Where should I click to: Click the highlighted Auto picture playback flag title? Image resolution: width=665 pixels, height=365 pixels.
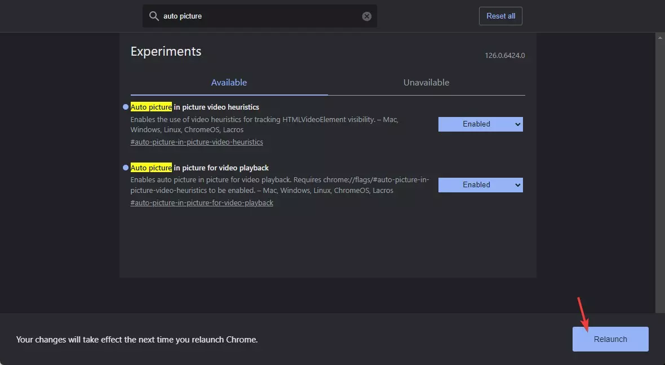(151, 167)
